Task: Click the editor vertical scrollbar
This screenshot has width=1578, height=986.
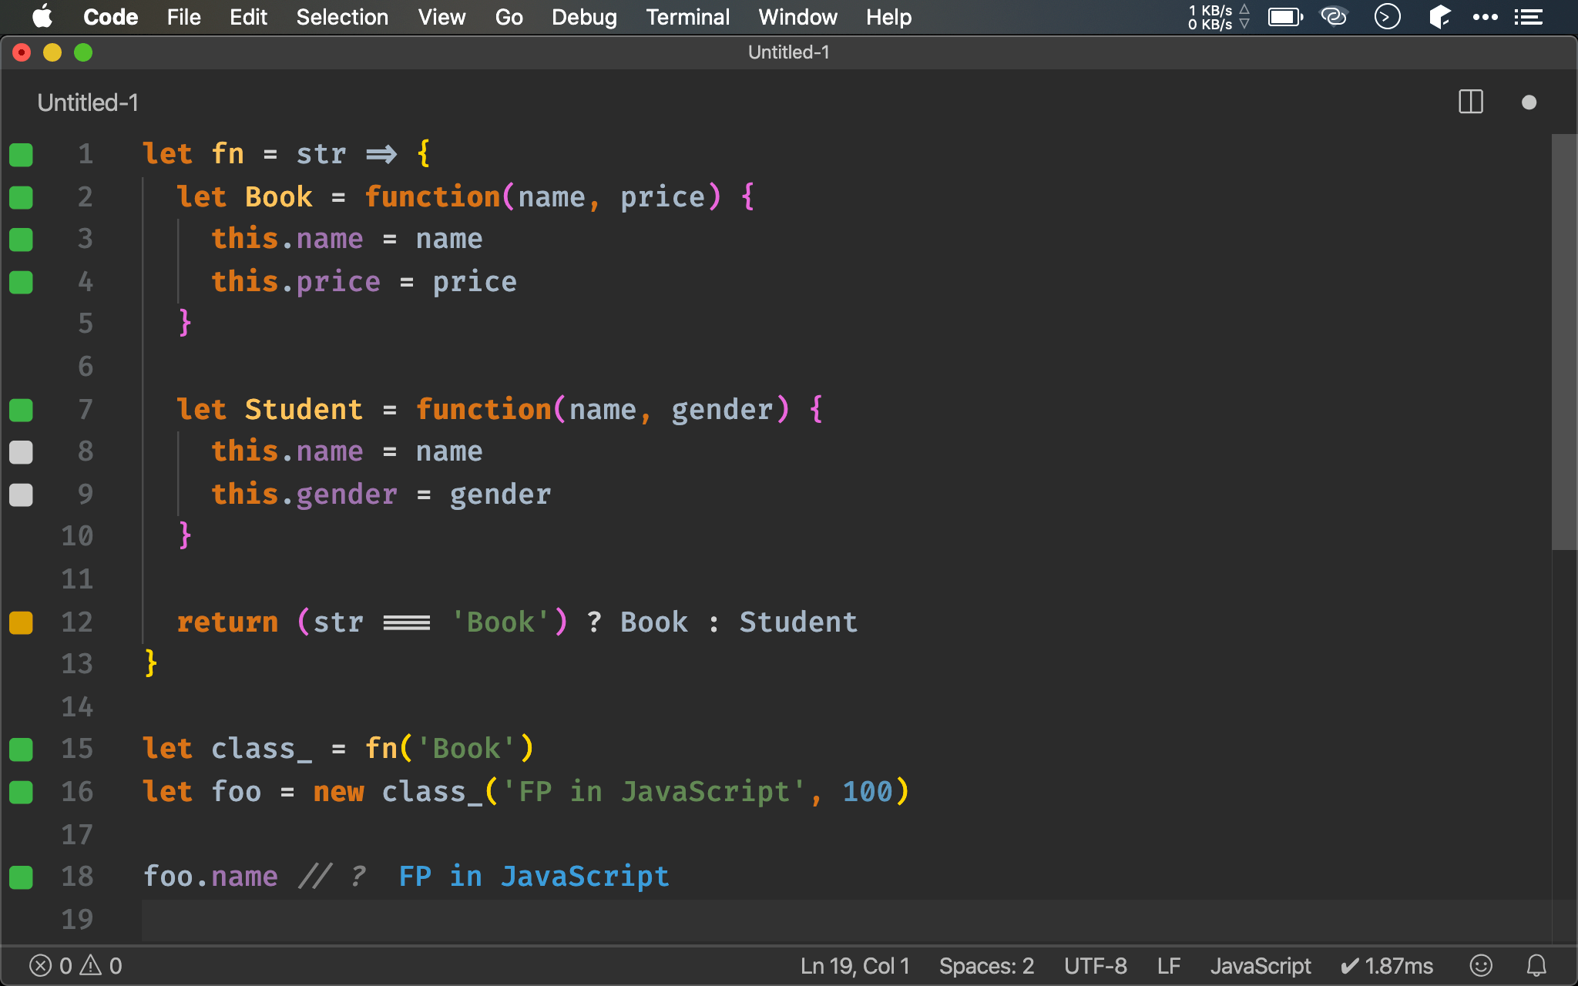Action: click(1563, 343)
